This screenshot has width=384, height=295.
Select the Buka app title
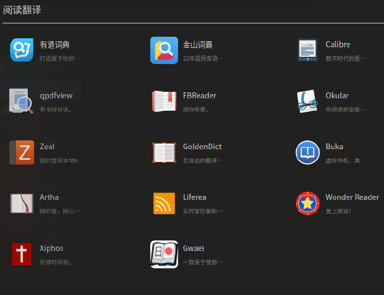pos(334,146)
